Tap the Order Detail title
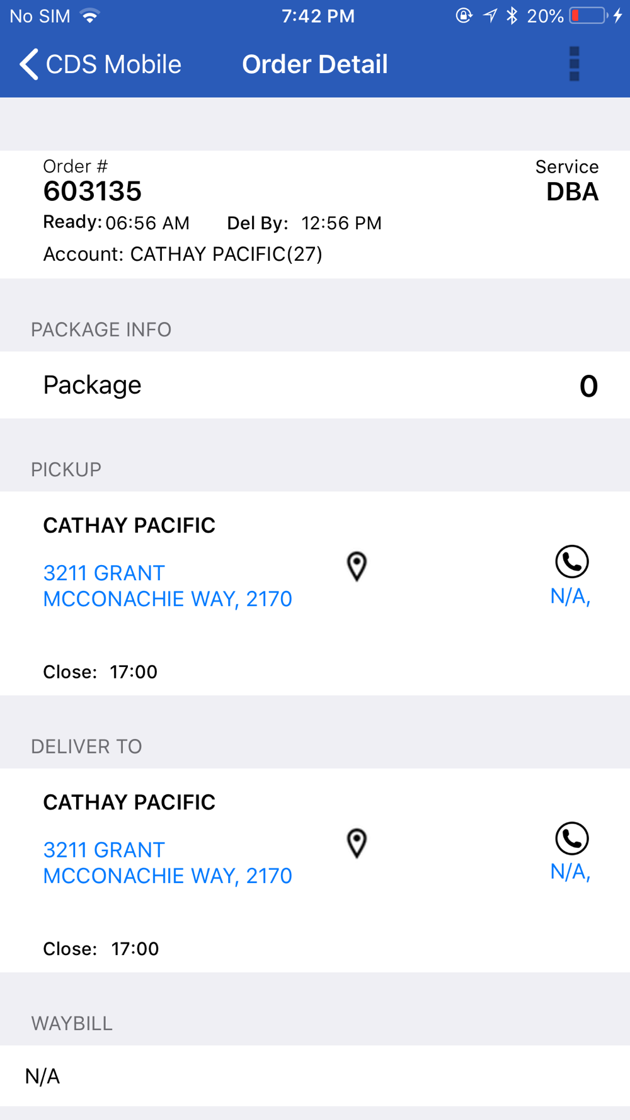This screenshot has width=630, height=1120. pos(315,64)
